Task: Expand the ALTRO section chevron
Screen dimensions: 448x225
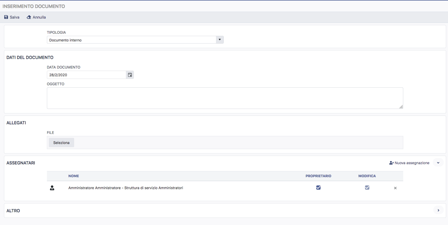Action: tap(438, 210)
